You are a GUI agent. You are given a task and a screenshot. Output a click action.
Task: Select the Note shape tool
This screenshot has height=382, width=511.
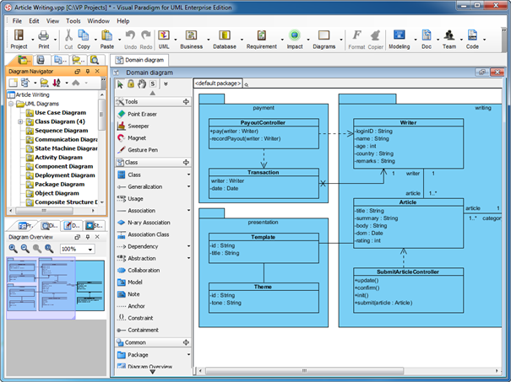134,293
